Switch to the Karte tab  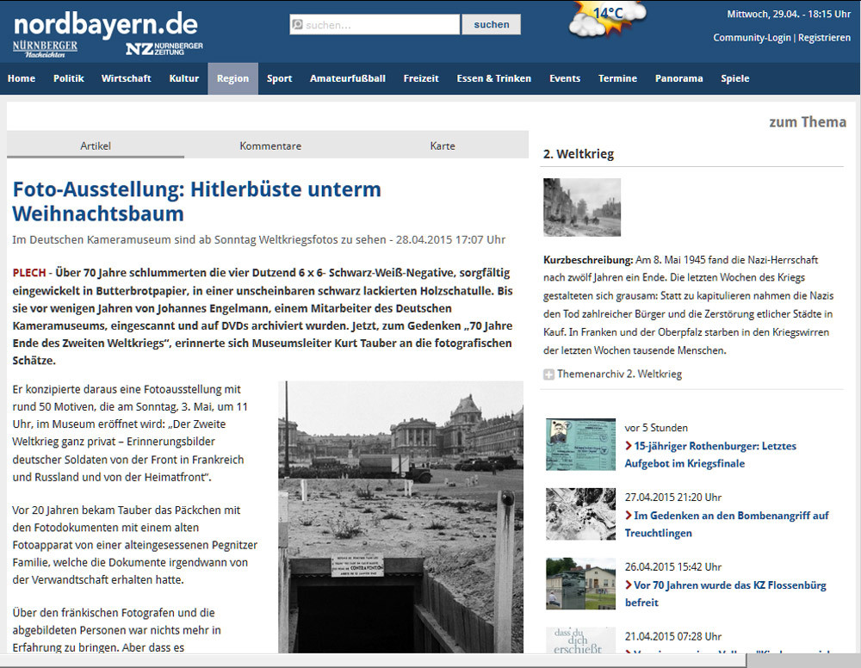click(443, 145)
